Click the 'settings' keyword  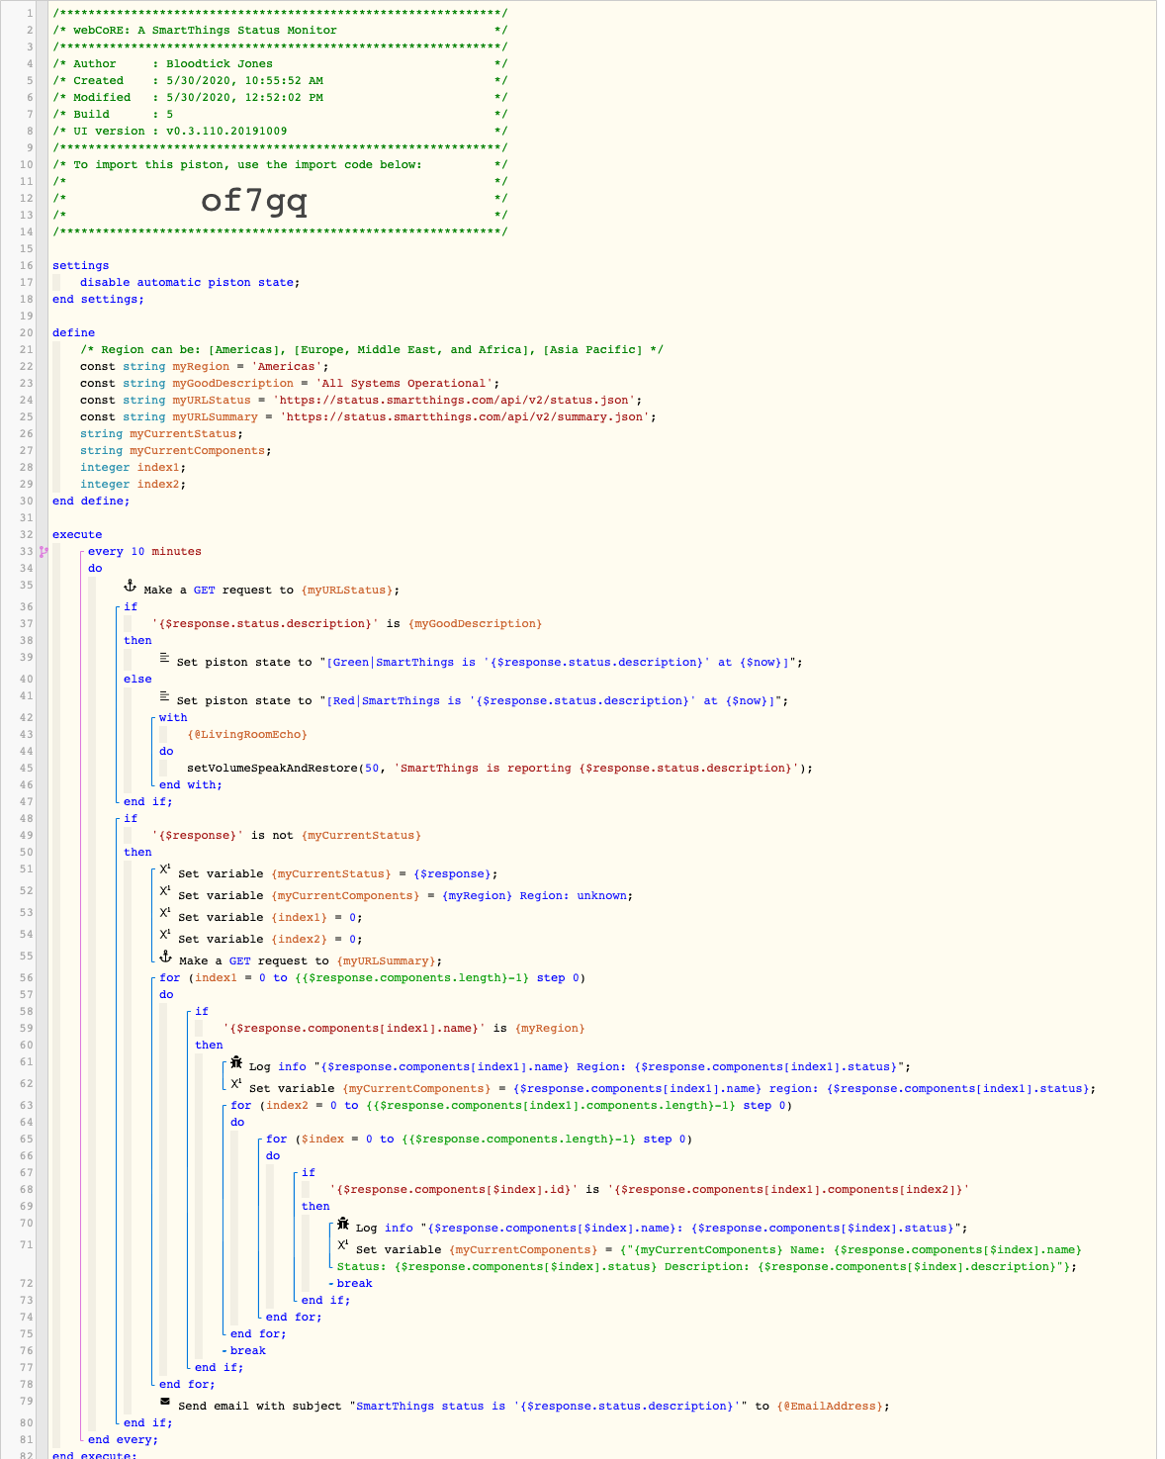coord(81,266)
